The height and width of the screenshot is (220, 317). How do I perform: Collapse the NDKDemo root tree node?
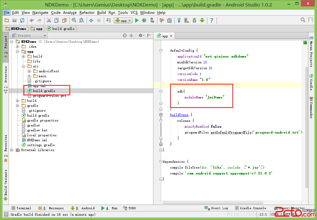pos(12,42)
